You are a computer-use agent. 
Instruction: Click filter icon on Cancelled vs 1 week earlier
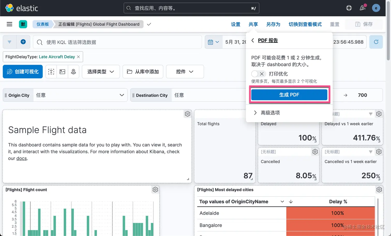pos(371,152)
